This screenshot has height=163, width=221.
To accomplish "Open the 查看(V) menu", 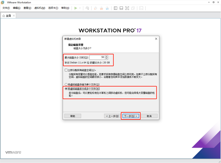I will (27, 8).
